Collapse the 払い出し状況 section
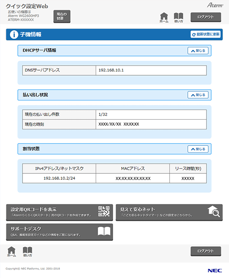Image resolution: width=229 pixels, height=278 pixels. pos(198,95)
